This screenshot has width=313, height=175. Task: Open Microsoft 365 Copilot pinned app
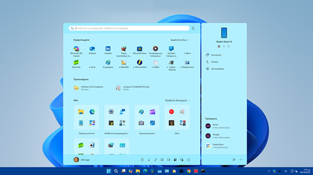[76, 51]
